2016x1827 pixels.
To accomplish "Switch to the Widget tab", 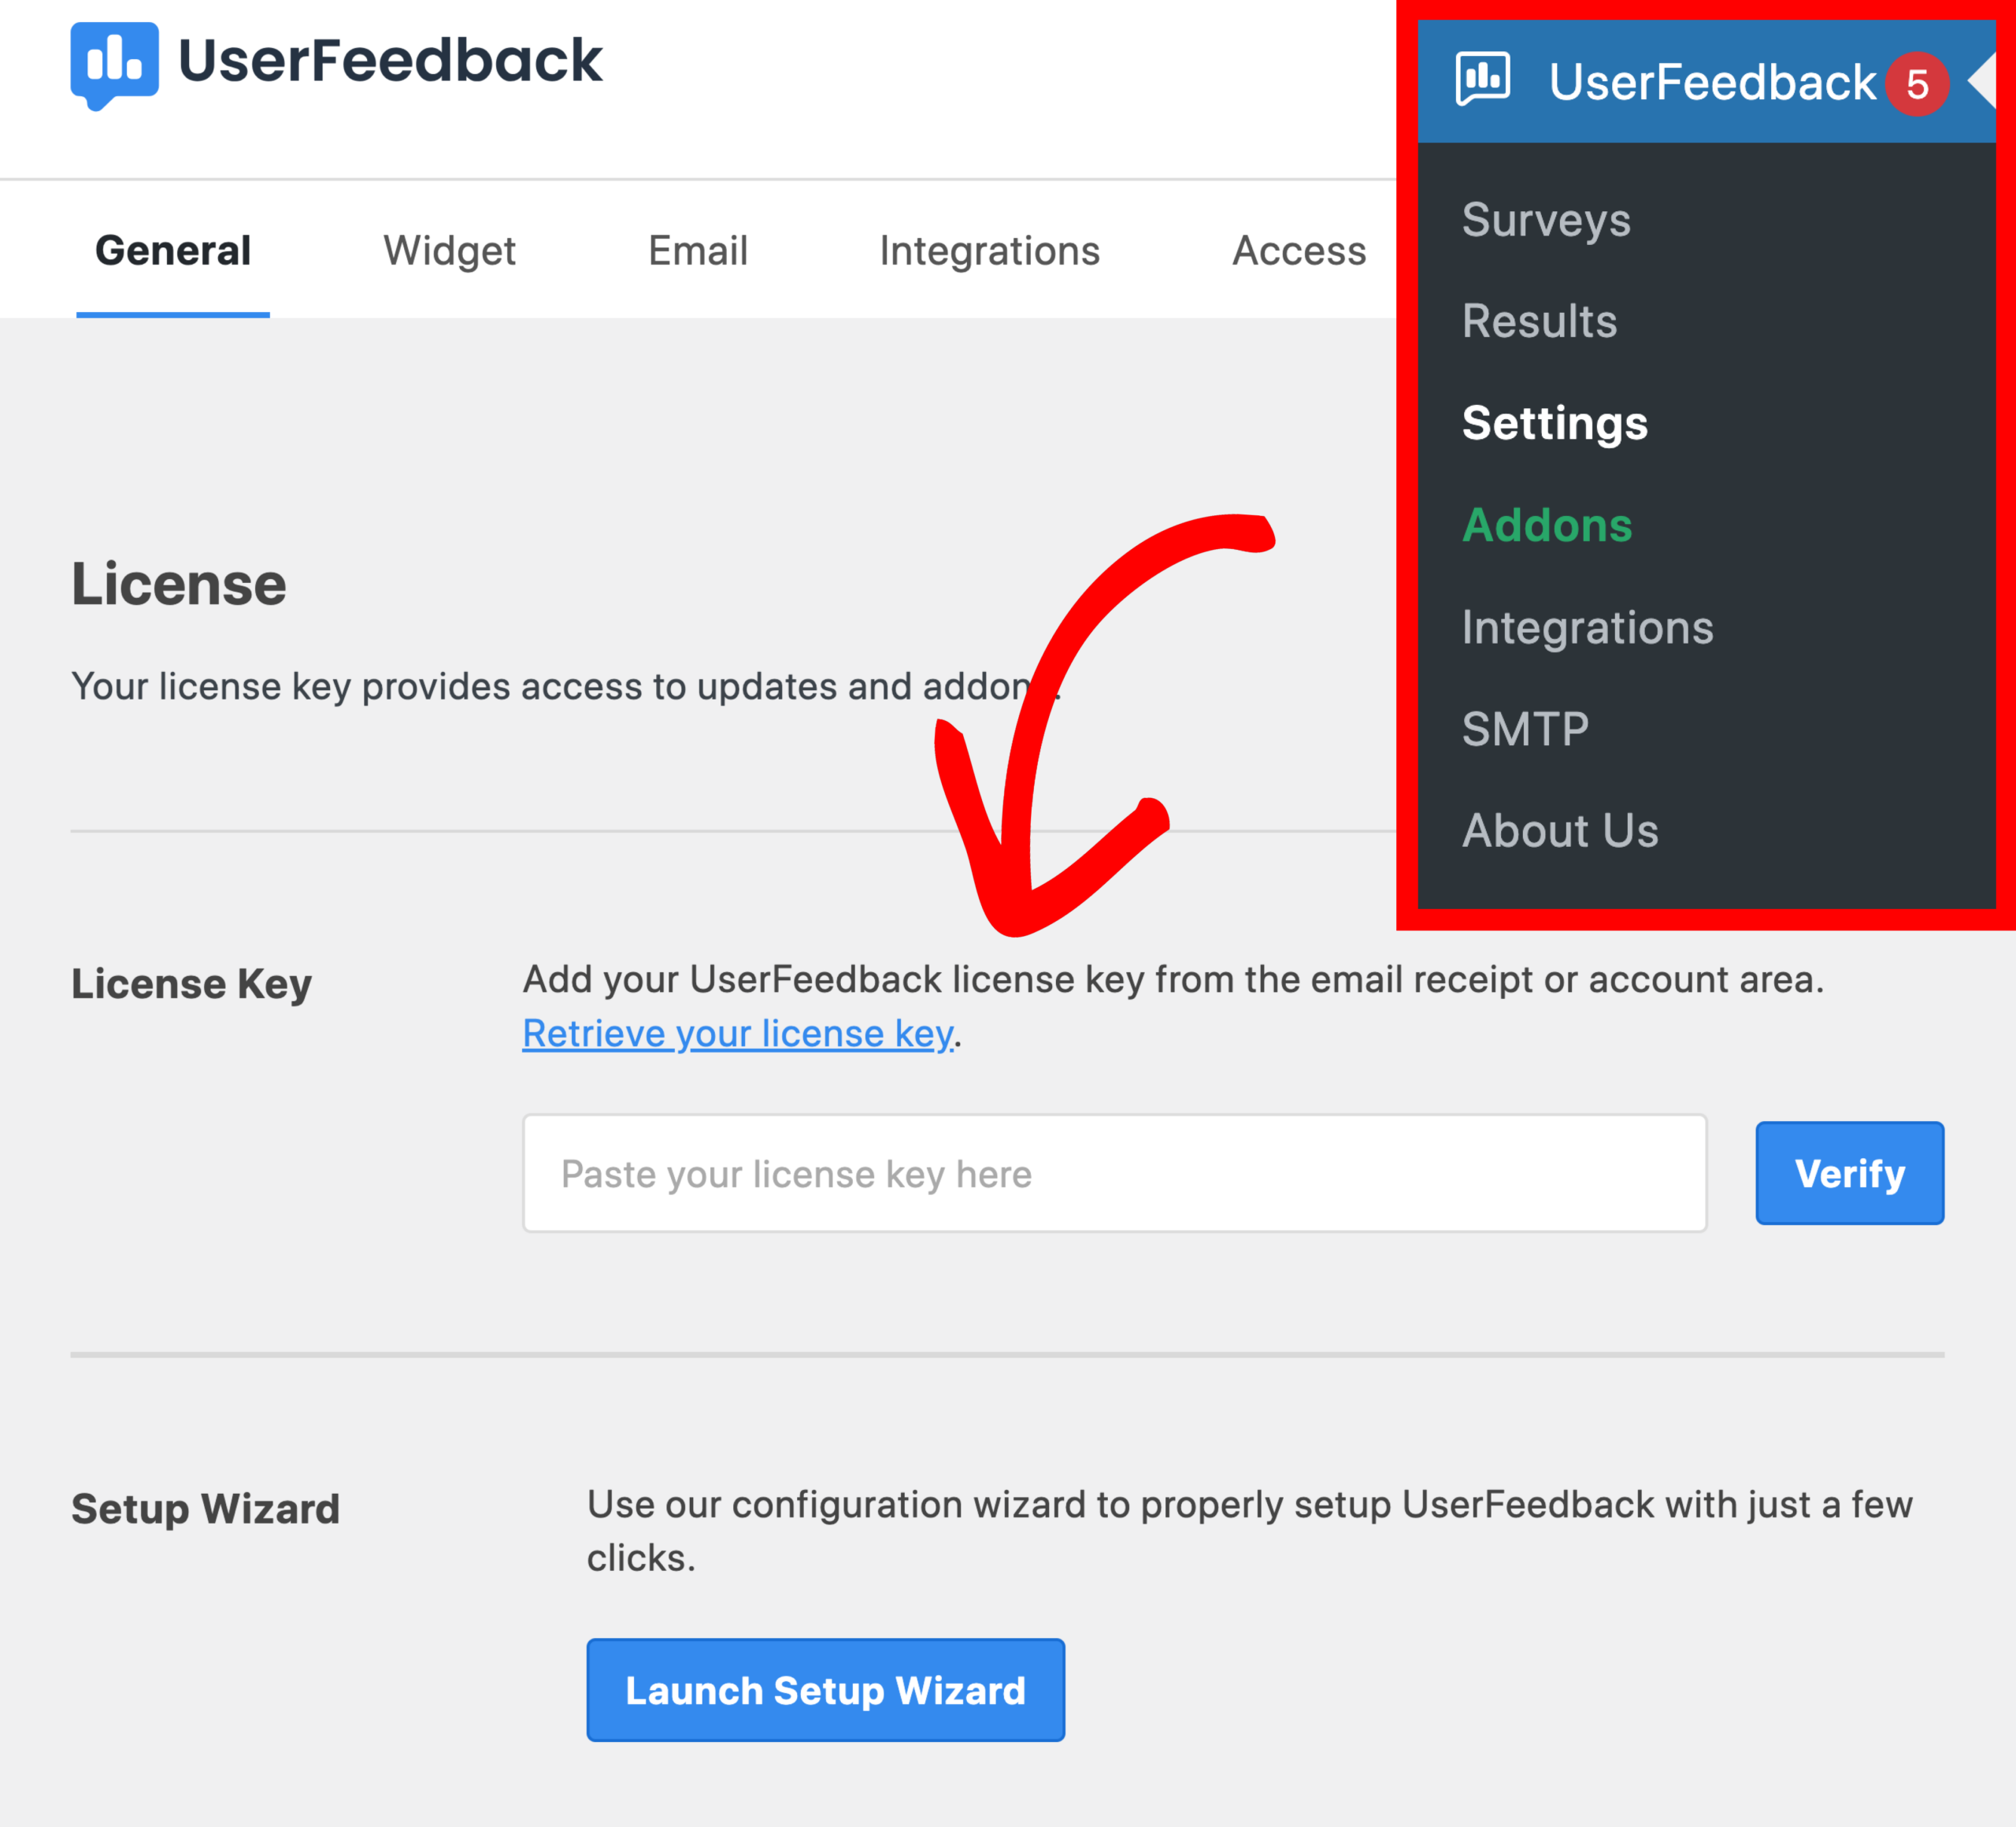I will (x=449, y=250).
